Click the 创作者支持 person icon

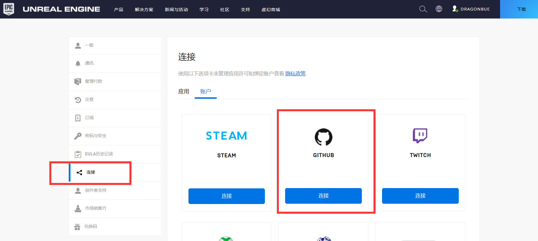tap(78, 191)
